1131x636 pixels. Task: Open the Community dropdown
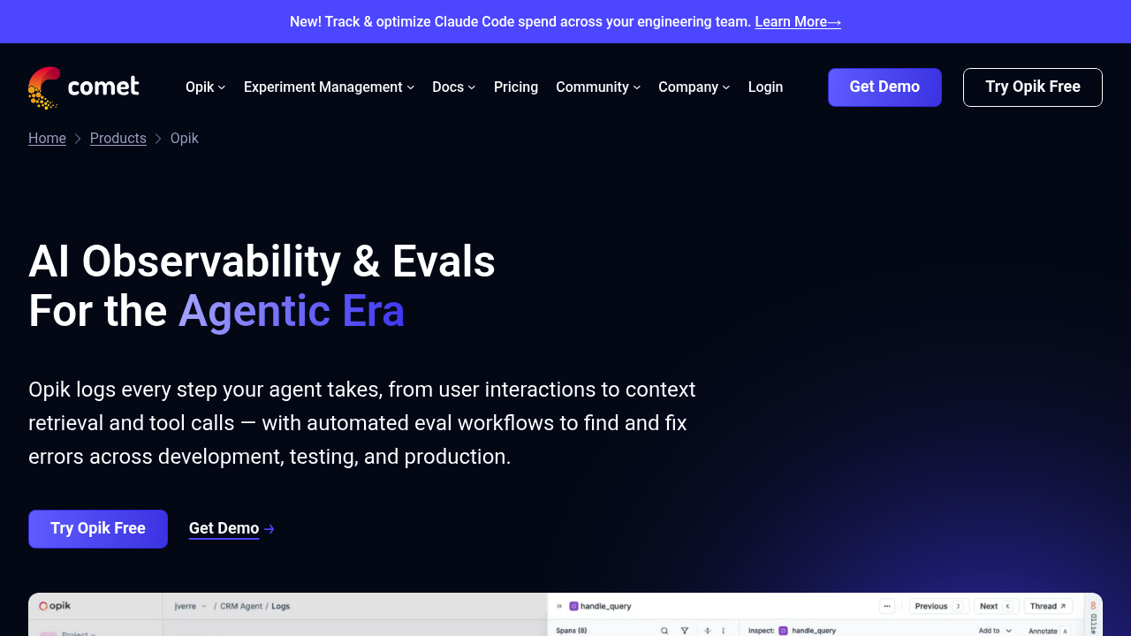[x=598, y=87]
